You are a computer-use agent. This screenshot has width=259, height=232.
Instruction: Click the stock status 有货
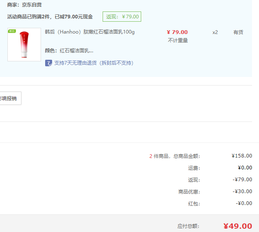coord(238,32)
